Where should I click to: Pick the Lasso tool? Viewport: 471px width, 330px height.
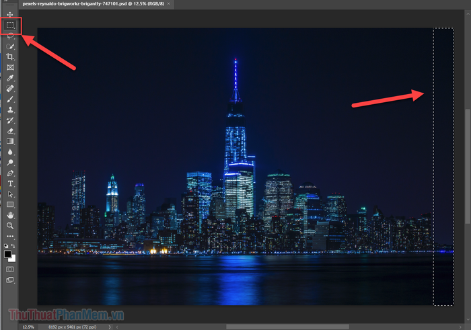10,36
